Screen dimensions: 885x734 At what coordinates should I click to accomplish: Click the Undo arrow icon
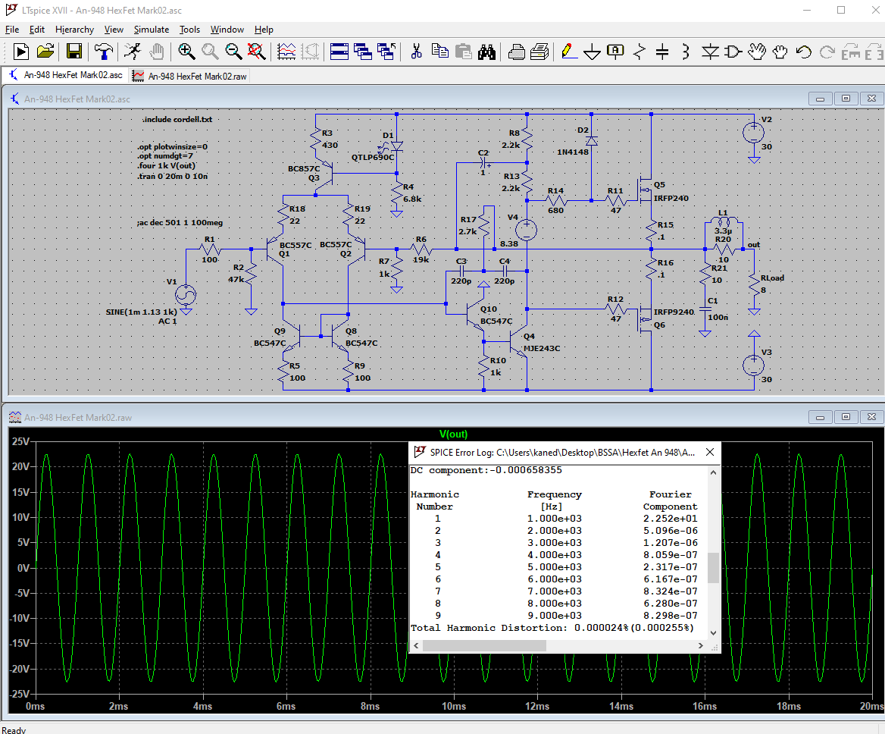point(804,52)
